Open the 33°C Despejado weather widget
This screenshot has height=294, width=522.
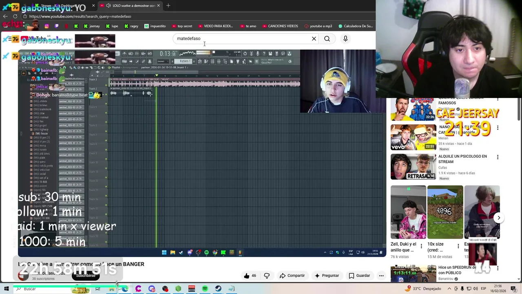pos(423,289)
